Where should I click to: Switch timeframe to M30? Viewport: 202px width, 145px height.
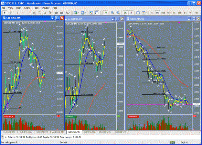(169, 13)
